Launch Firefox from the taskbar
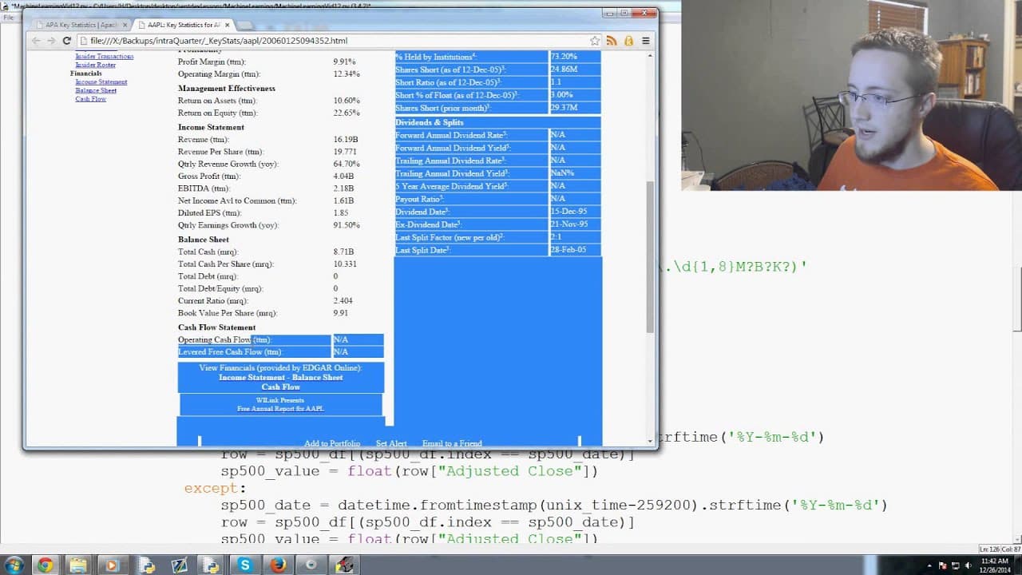Viewport: 1022px width, 575px height. (x=278, y=565)
